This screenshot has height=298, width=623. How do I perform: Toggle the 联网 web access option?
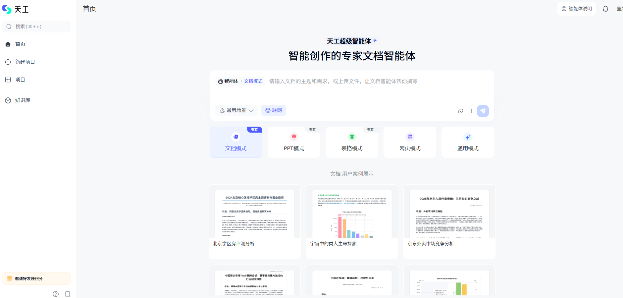[274, 110]
